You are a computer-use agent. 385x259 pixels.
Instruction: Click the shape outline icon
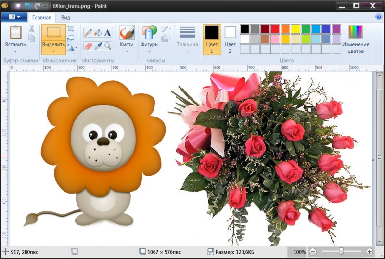click(164, 29)
